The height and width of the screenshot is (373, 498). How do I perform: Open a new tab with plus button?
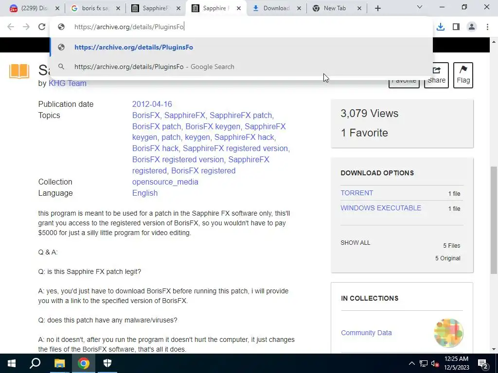[x=377, y=8]
